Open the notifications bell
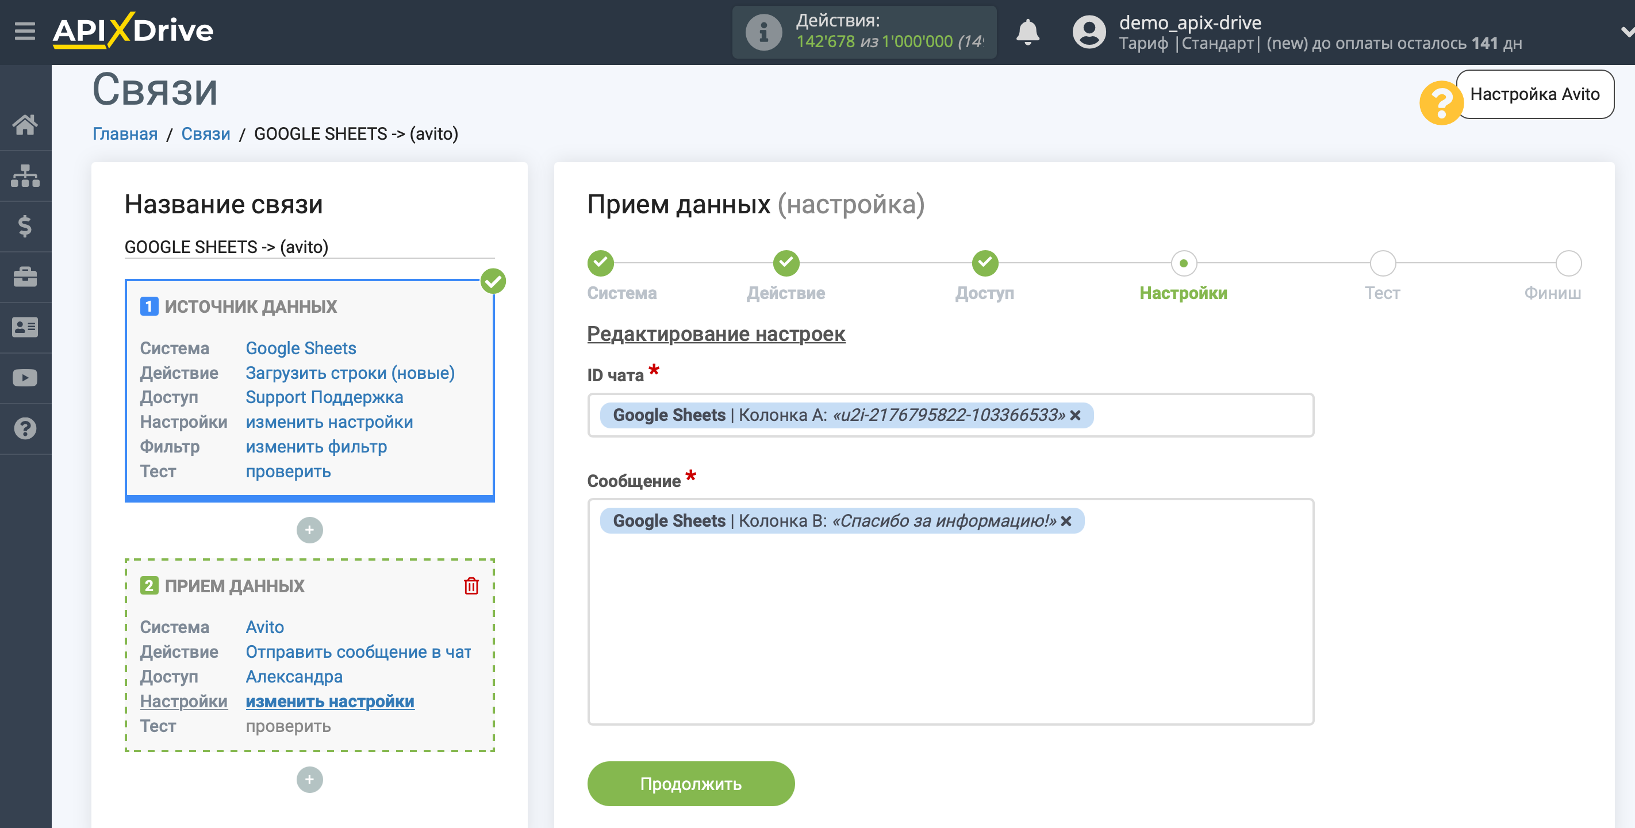This screenshot has width=1635, height=828. pos(1027,32)
